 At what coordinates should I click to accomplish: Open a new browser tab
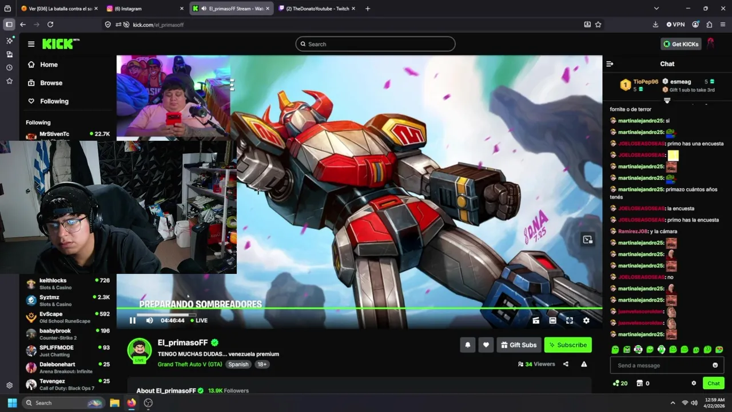click(368, 9)
